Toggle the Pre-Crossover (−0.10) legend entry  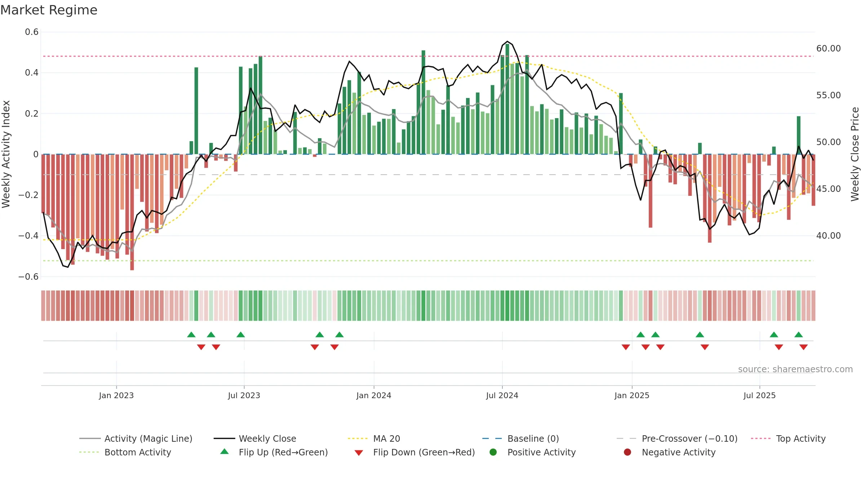click(677, 438)
